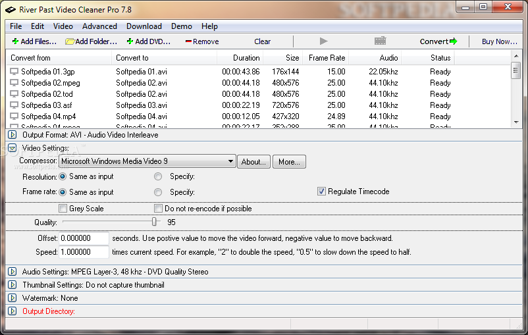Image resolution: width=528 pixels, height=335 pixels.
Task: Open the Help menu
Action: (209, 26)
